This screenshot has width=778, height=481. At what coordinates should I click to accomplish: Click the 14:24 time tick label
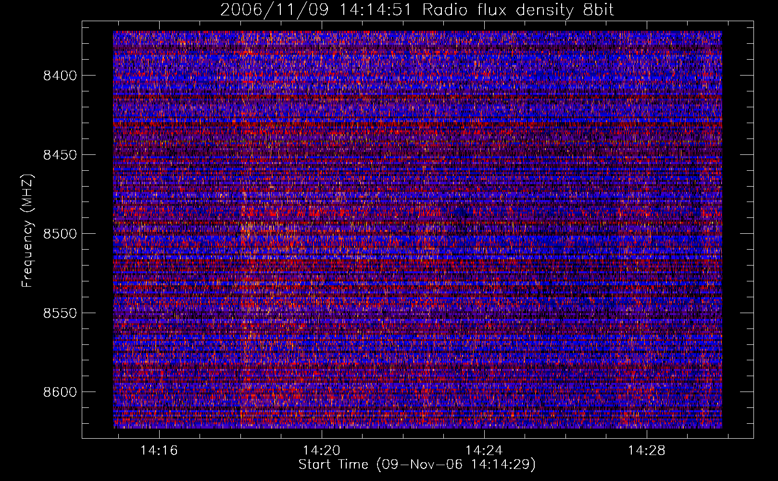[484, 450]
